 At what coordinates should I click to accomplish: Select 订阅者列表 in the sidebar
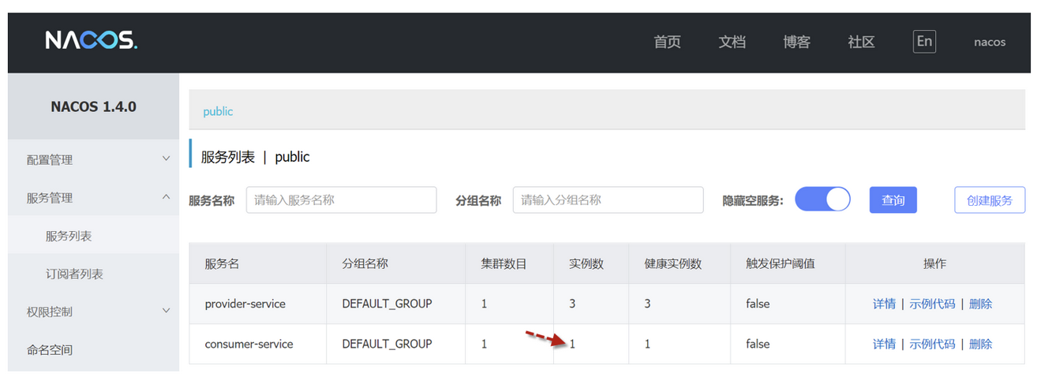[x=74, y=274]
